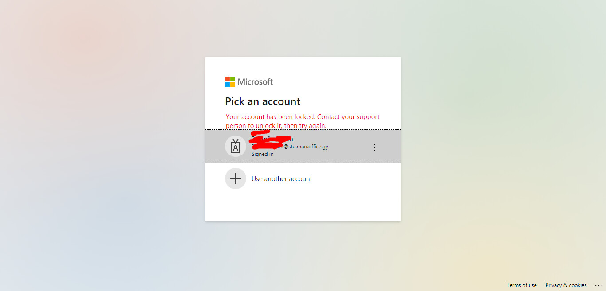The image size is (606, 291).
Task: Choose "Use another account" label
Action: tap(282, 179)
